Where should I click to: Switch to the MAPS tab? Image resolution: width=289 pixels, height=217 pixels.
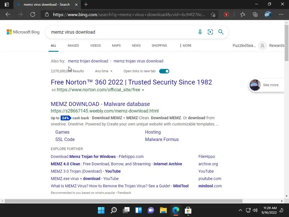(116, 45)
